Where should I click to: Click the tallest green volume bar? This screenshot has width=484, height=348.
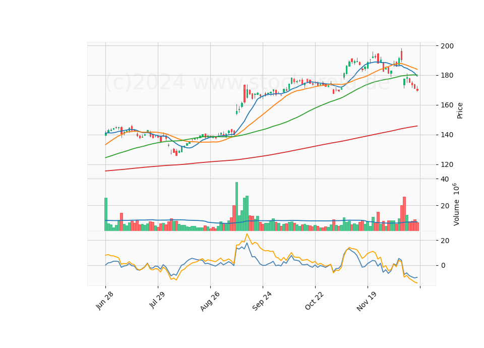(237, 206)
